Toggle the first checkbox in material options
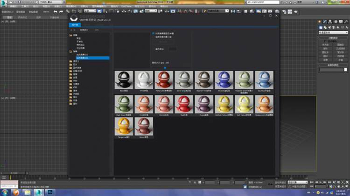350x196 pixels. [x=153, y=33]
